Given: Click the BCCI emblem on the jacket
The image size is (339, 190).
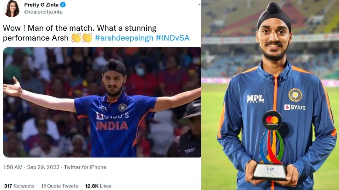Looking at the screenshot, I should (x=295, y=95).
